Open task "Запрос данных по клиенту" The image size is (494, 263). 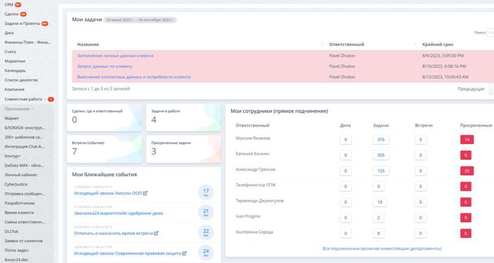pos(105,66)
